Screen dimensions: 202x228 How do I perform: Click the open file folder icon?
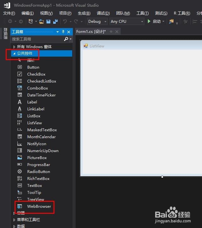click(x=41, y=22)
